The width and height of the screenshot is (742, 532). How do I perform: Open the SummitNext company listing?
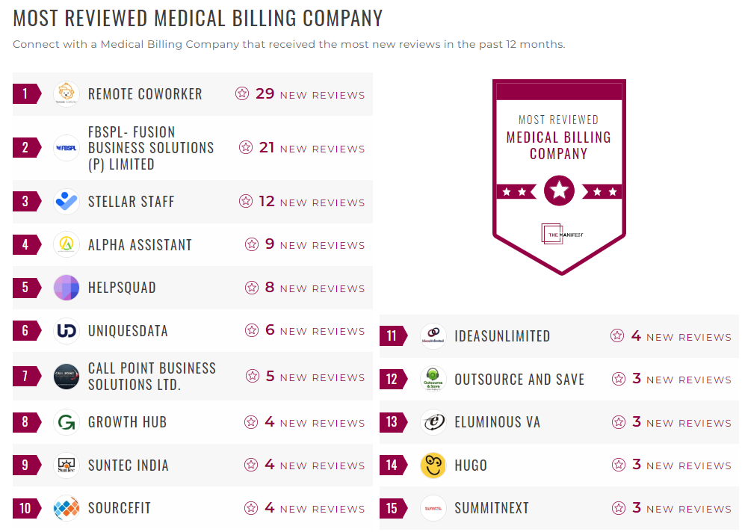492,508
